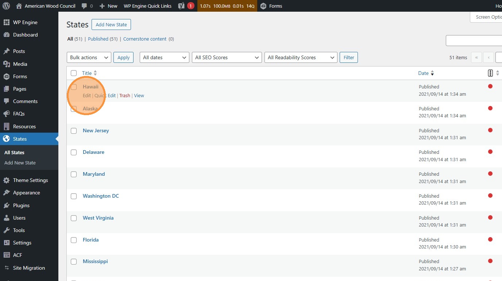Select the Florida row checkbox
Image resolution: width=502 pixels, height=281 pixels.
coord(74,240)
